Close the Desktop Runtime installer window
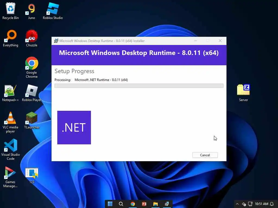278x208 pixels. pos(220,41)
